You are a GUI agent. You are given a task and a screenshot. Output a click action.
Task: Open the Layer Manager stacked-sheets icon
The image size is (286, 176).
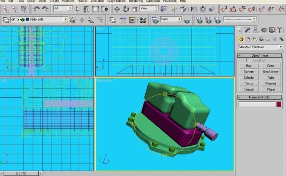click(112, 20)
